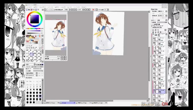This screenshot has width=193, height=110.
Task: Toggle the swatches panel icon
Action: [36, 10]
